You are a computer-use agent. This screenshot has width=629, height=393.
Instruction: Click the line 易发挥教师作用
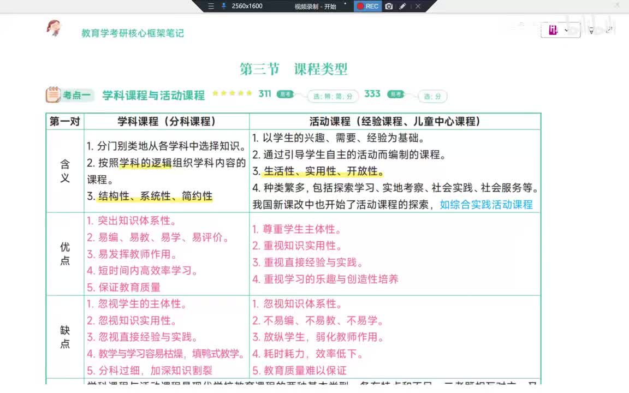pos(132,254)
